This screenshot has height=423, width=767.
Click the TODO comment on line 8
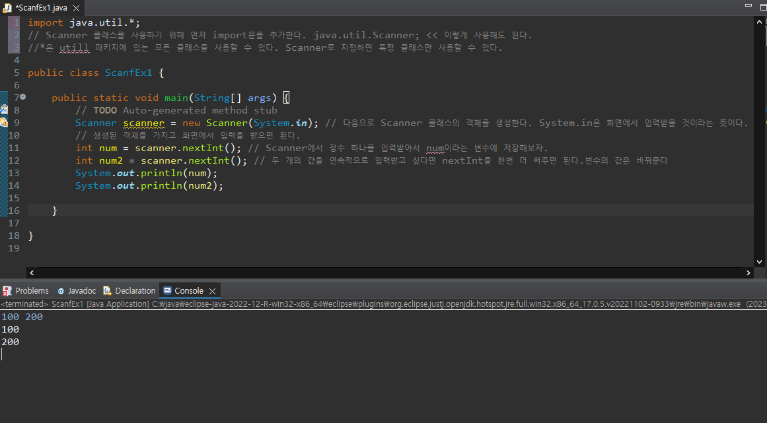[176, 110]
